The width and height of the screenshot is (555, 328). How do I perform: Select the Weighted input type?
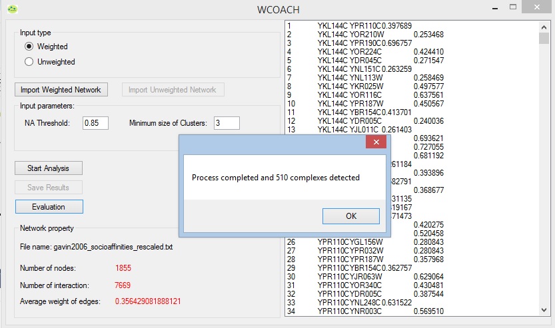point(29,47)
